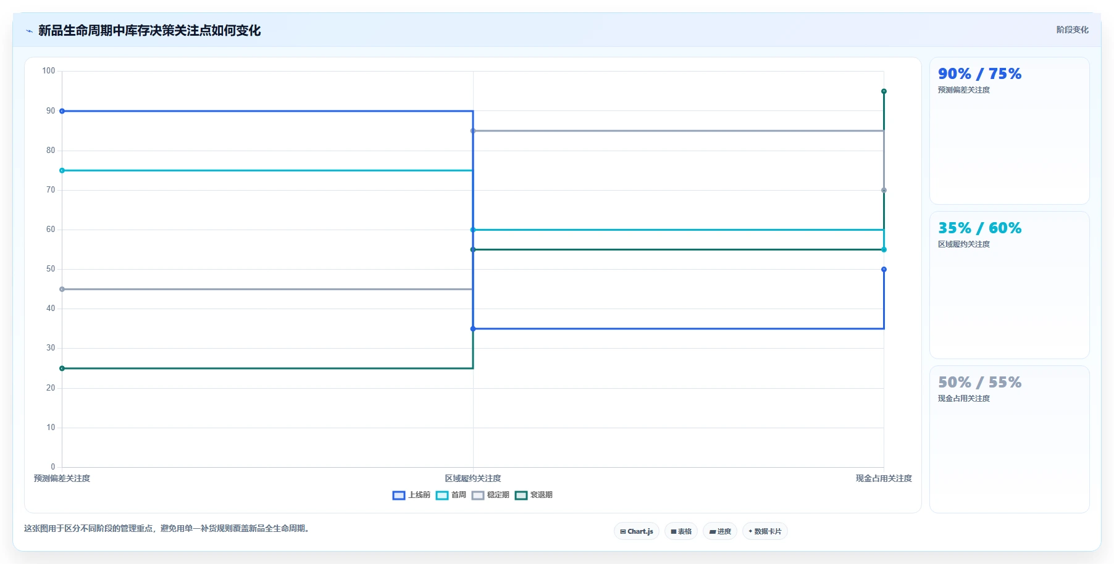Image resolution: width=1114 pixels, height=564 pixels.
Task: Click the 预测偏差关注度 x-axis label
Action: tap(62, 478)
